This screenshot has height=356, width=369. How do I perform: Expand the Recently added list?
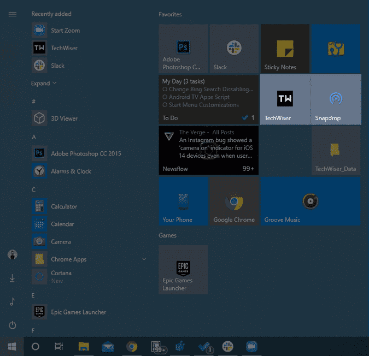44,83
